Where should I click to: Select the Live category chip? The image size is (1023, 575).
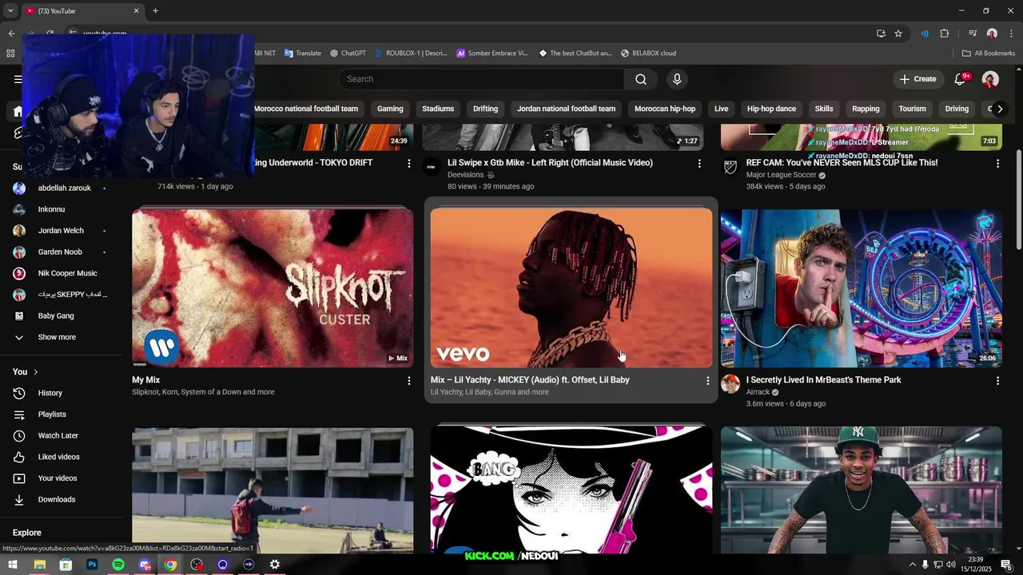(x=721, y=109)
